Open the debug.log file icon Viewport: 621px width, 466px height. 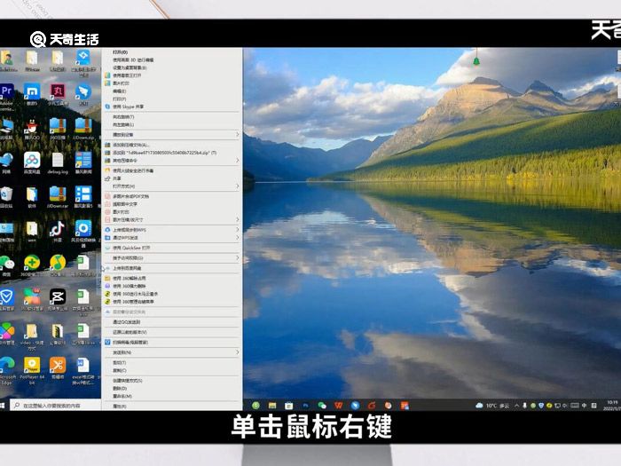58,161
